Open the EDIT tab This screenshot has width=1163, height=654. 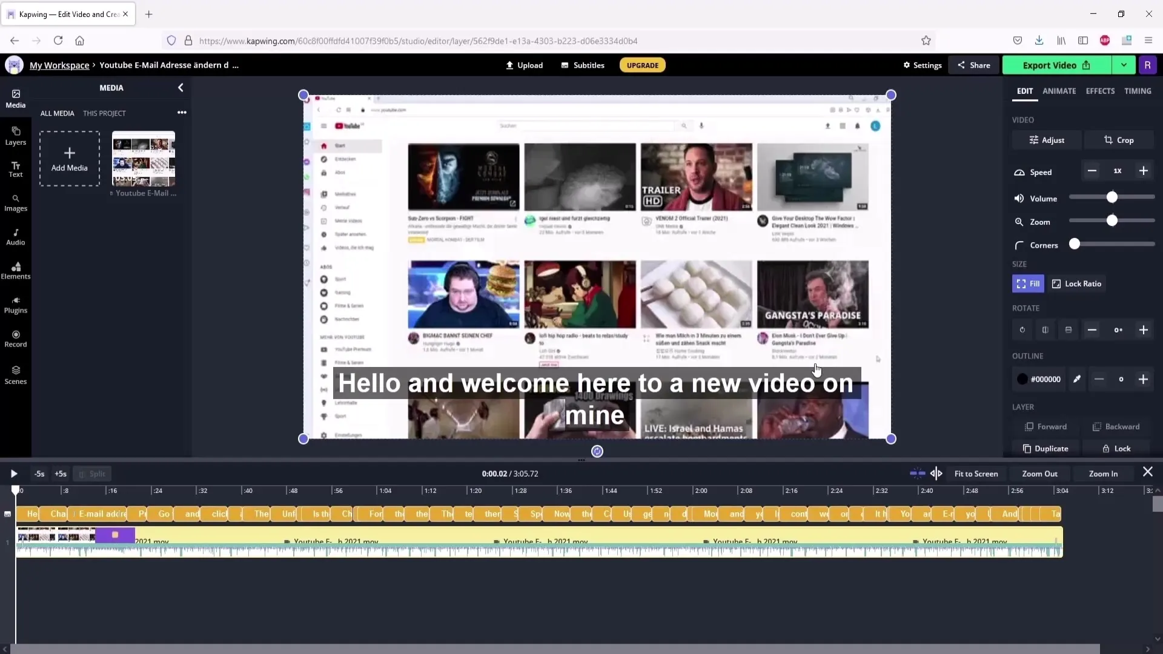(x=1025, y=91)
